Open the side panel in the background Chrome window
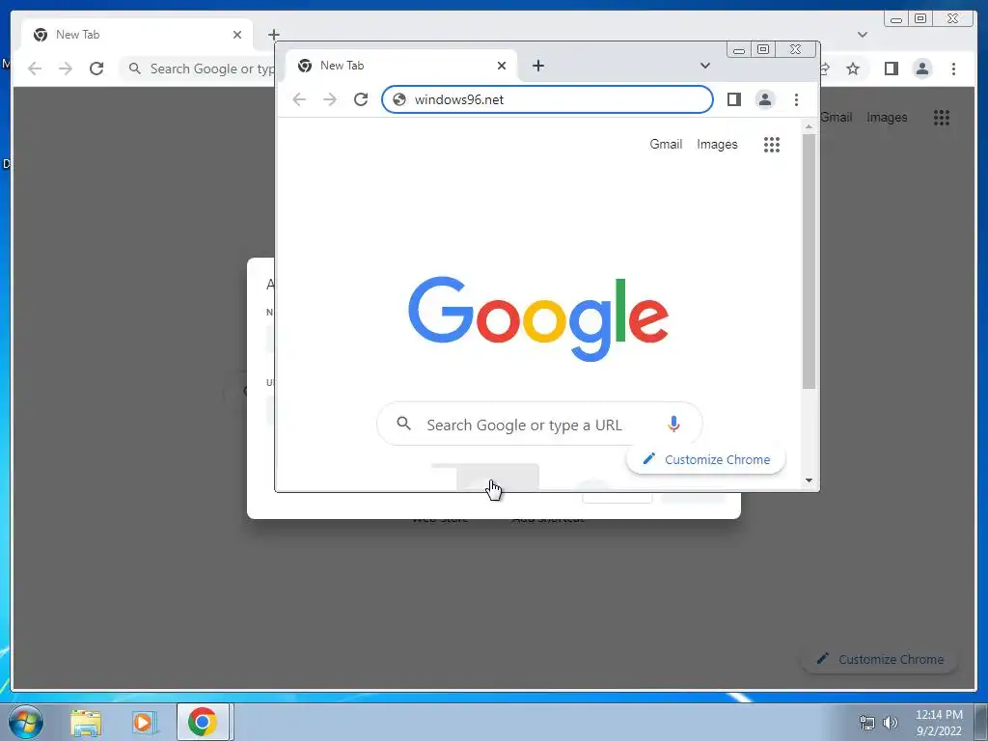 point(891,69)
